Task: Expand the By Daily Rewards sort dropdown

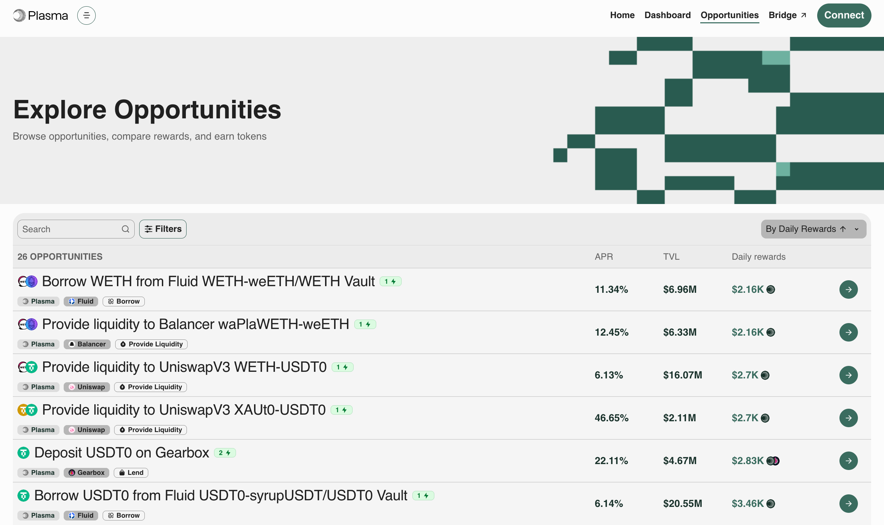Action: point(857,229)
